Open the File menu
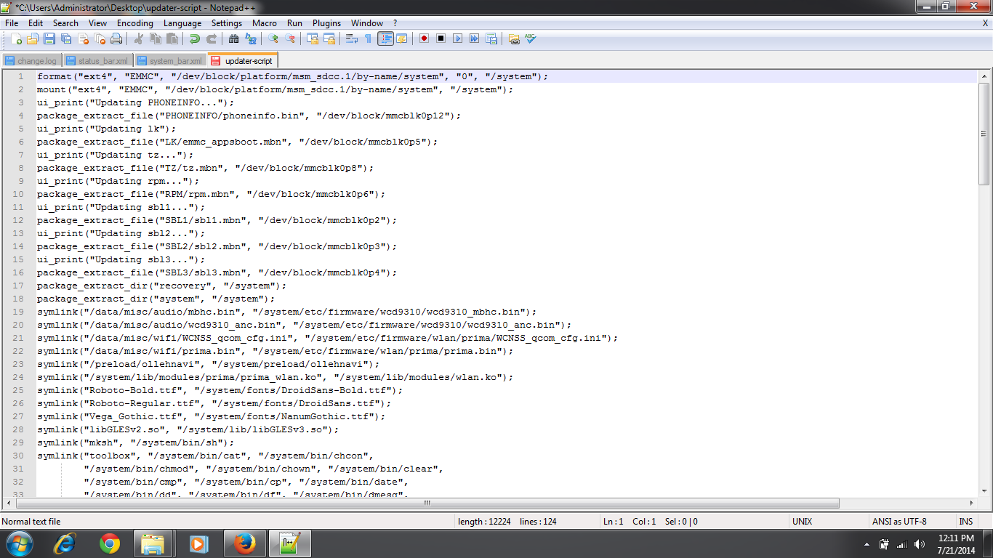 12,23
